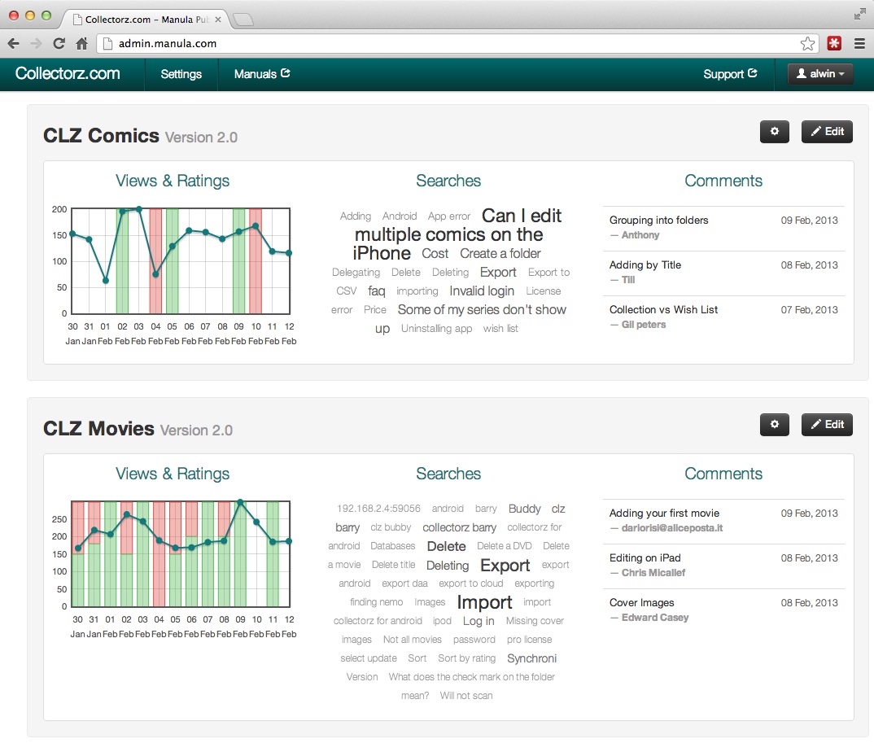Open a new browser tab
874x743 pixels.
[x=243, y=20]
